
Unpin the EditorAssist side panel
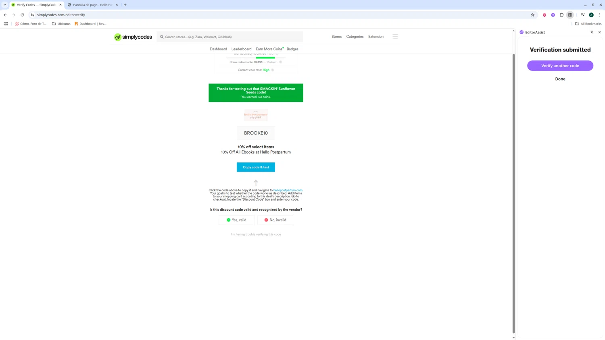(592, 32)
